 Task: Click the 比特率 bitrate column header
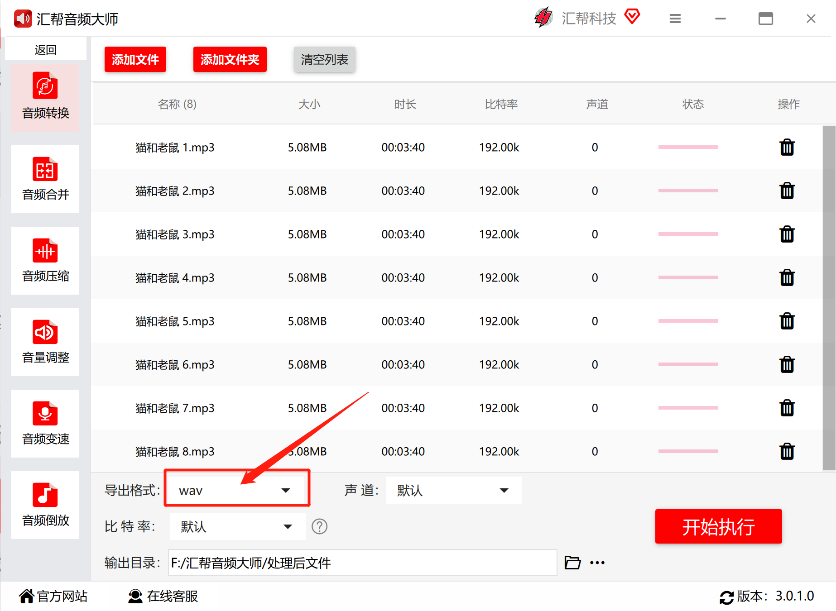(501, 104)
